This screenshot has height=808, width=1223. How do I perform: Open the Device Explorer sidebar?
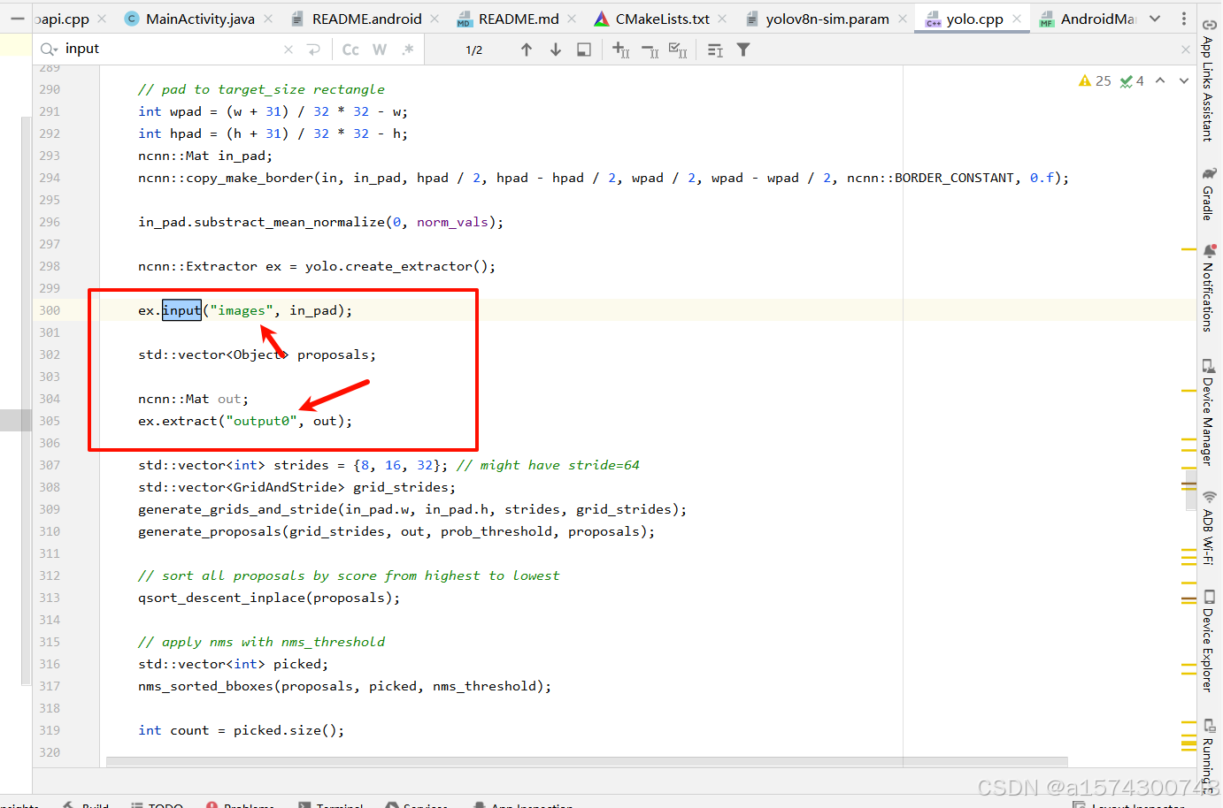tap(1211, 645)
